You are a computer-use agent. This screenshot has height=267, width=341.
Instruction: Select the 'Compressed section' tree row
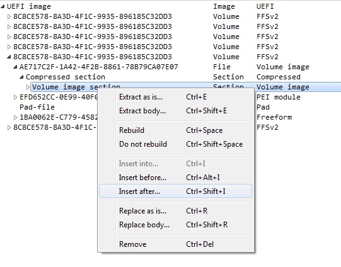click(x=66, y=77)
